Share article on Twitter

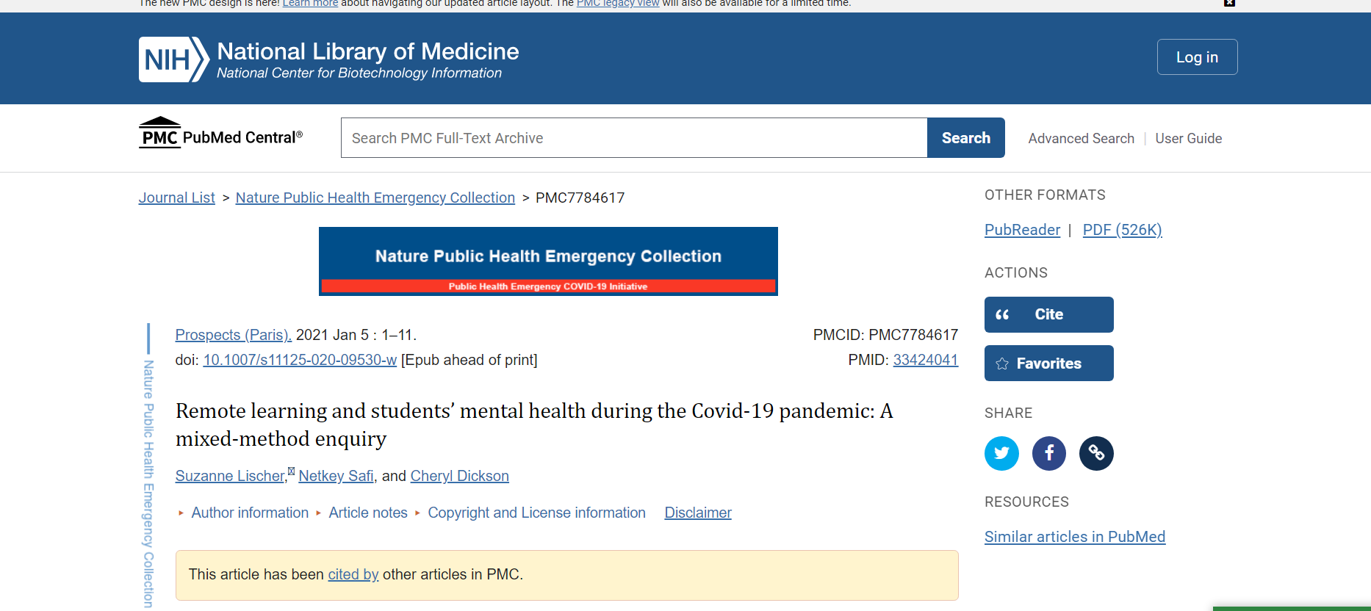tap(1001, 453)
